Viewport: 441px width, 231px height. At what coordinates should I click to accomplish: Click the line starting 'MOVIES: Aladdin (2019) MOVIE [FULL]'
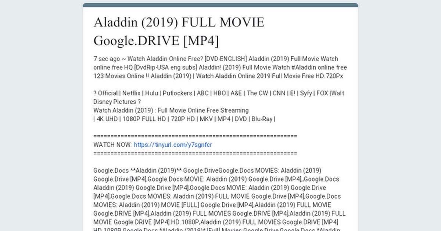(x=212, y=205)
